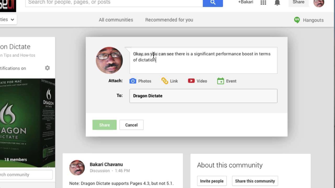Viewport: 335px width, 188px height.
Task: Click the blue search magnifier button
Action: click(x=213, y=3)
